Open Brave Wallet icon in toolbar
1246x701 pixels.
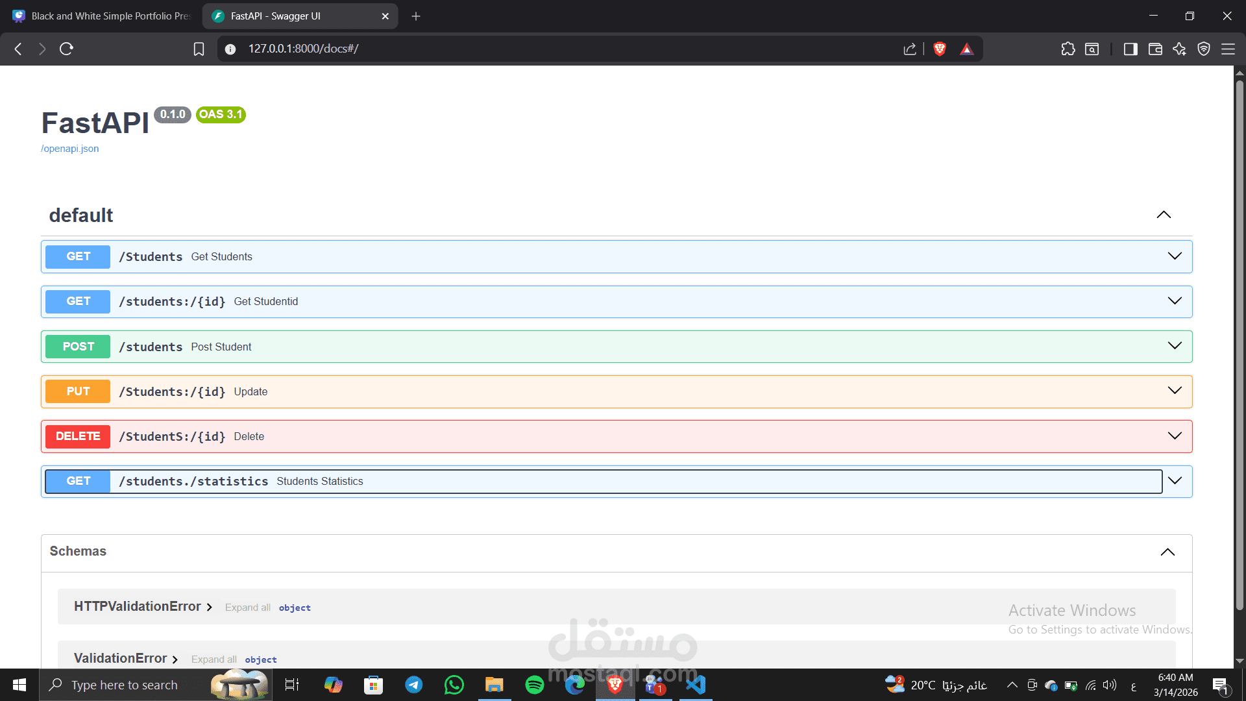pos(1154,49)
